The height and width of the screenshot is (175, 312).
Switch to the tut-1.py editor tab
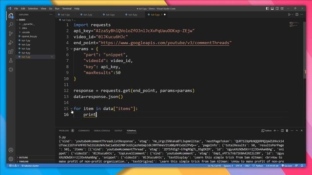pos(66,15)
